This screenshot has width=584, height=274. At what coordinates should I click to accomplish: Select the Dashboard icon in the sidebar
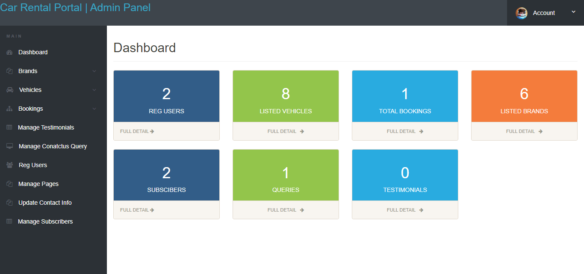coord(9,52)
